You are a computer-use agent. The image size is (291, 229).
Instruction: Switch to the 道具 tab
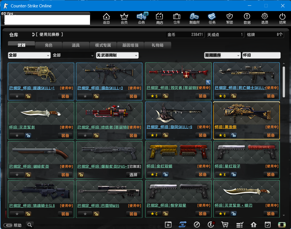tap(76, 45)
